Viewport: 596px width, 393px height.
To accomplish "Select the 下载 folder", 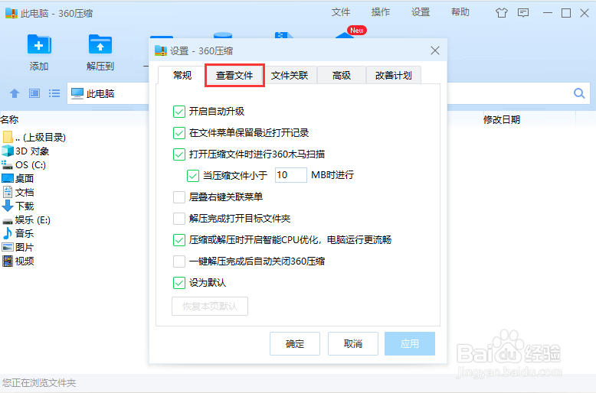I will tap(18, 206).
